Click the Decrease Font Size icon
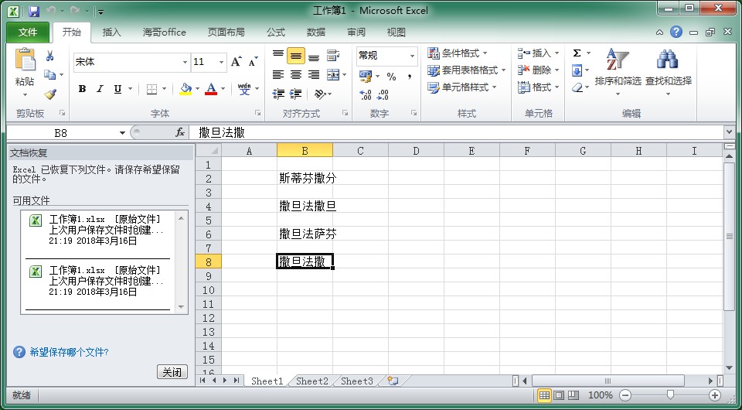 254,62
